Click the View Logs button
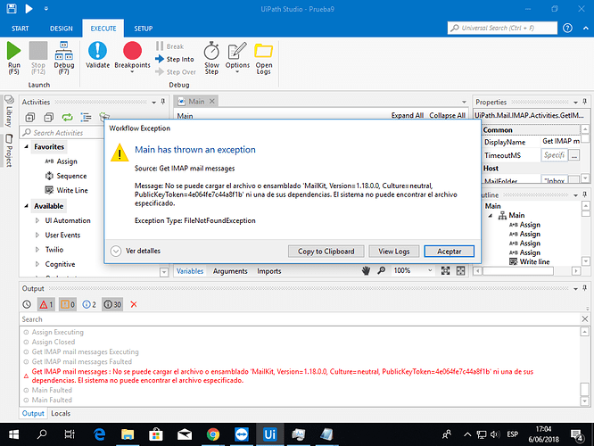This screenshot has height=446, width=594. (x=394, y=252)
